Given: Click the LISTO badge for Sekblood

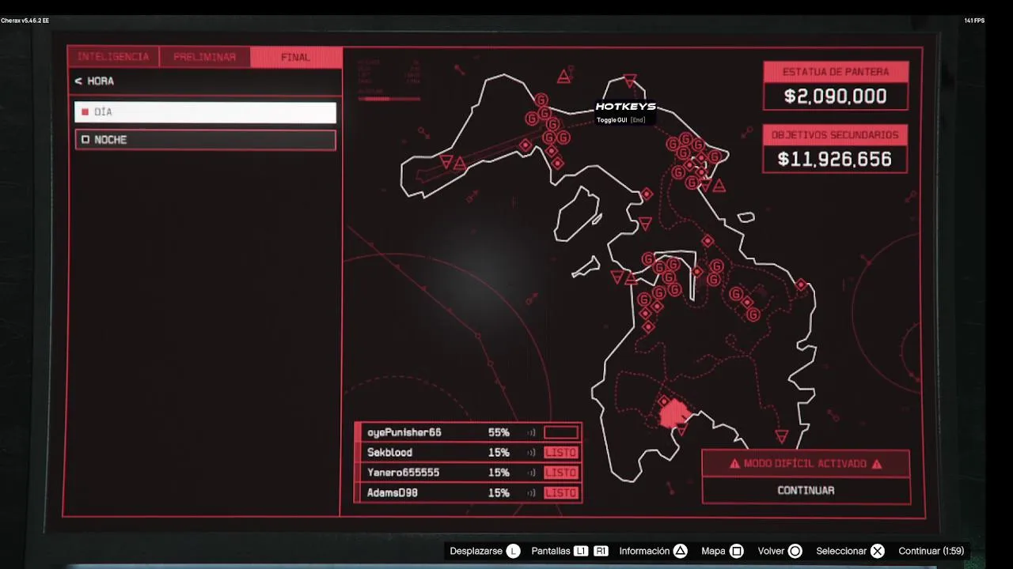Looking at the screenshot, I should [x=561, y=453].
